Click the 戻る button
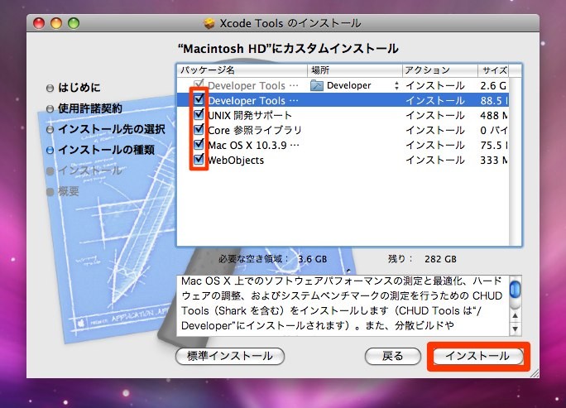 [393, 357]
